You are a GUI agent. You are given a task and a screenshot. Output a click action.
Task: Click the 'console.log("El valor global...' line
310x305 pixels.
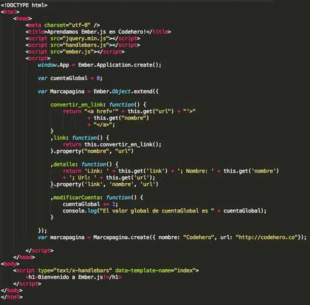click(164, 211)
